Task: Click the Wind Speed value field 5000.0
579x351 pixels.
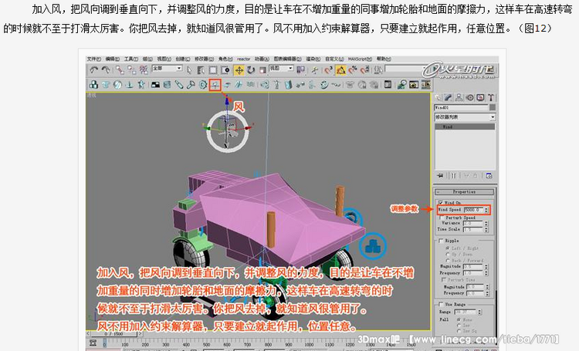Action: [474, 210]
